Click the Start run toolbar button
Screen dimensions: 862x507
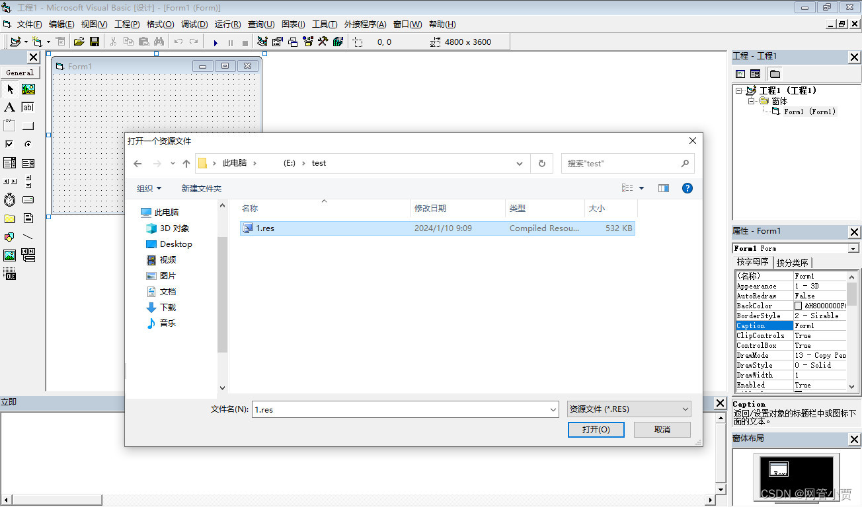pos(215,42)
